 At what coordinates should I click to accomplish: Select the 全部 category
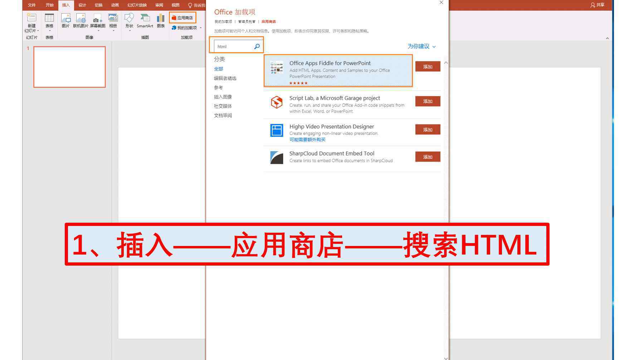point(219,69)
